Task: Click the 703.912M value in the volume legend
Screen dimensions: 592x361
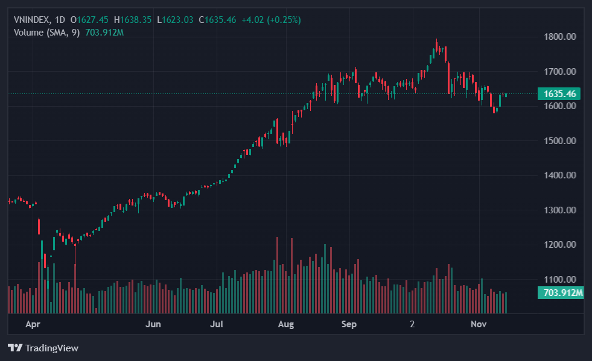Action: pyautogui.click(x=103, y=32)
